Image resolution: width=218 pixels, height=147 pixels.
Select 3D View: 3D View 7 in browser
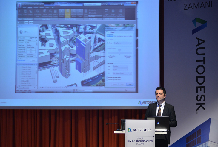[26, 74]
